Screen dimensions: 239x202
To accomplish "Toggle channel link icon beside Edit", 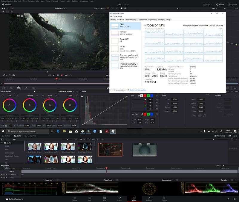I will 139,96.
